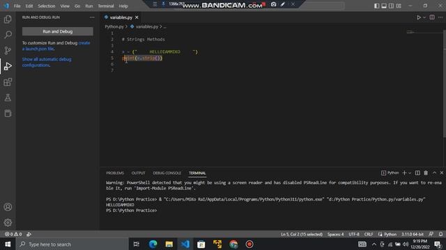
Task: Toggle the primary side bar layout icon
Action: point(376,6)
